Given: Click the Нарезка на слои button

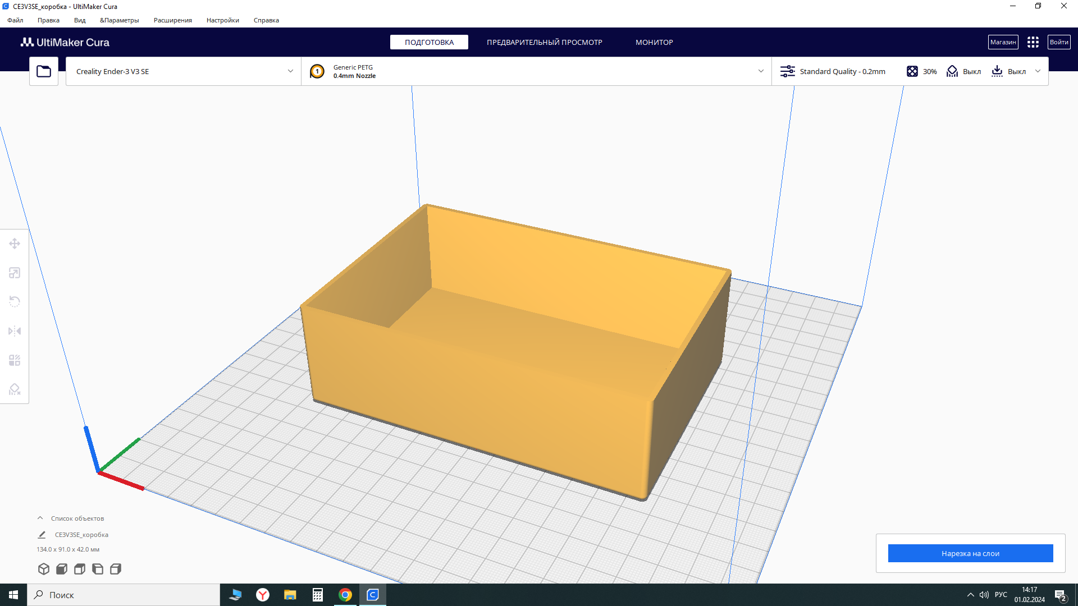Looking at the screenshot, I should [970, 553].
